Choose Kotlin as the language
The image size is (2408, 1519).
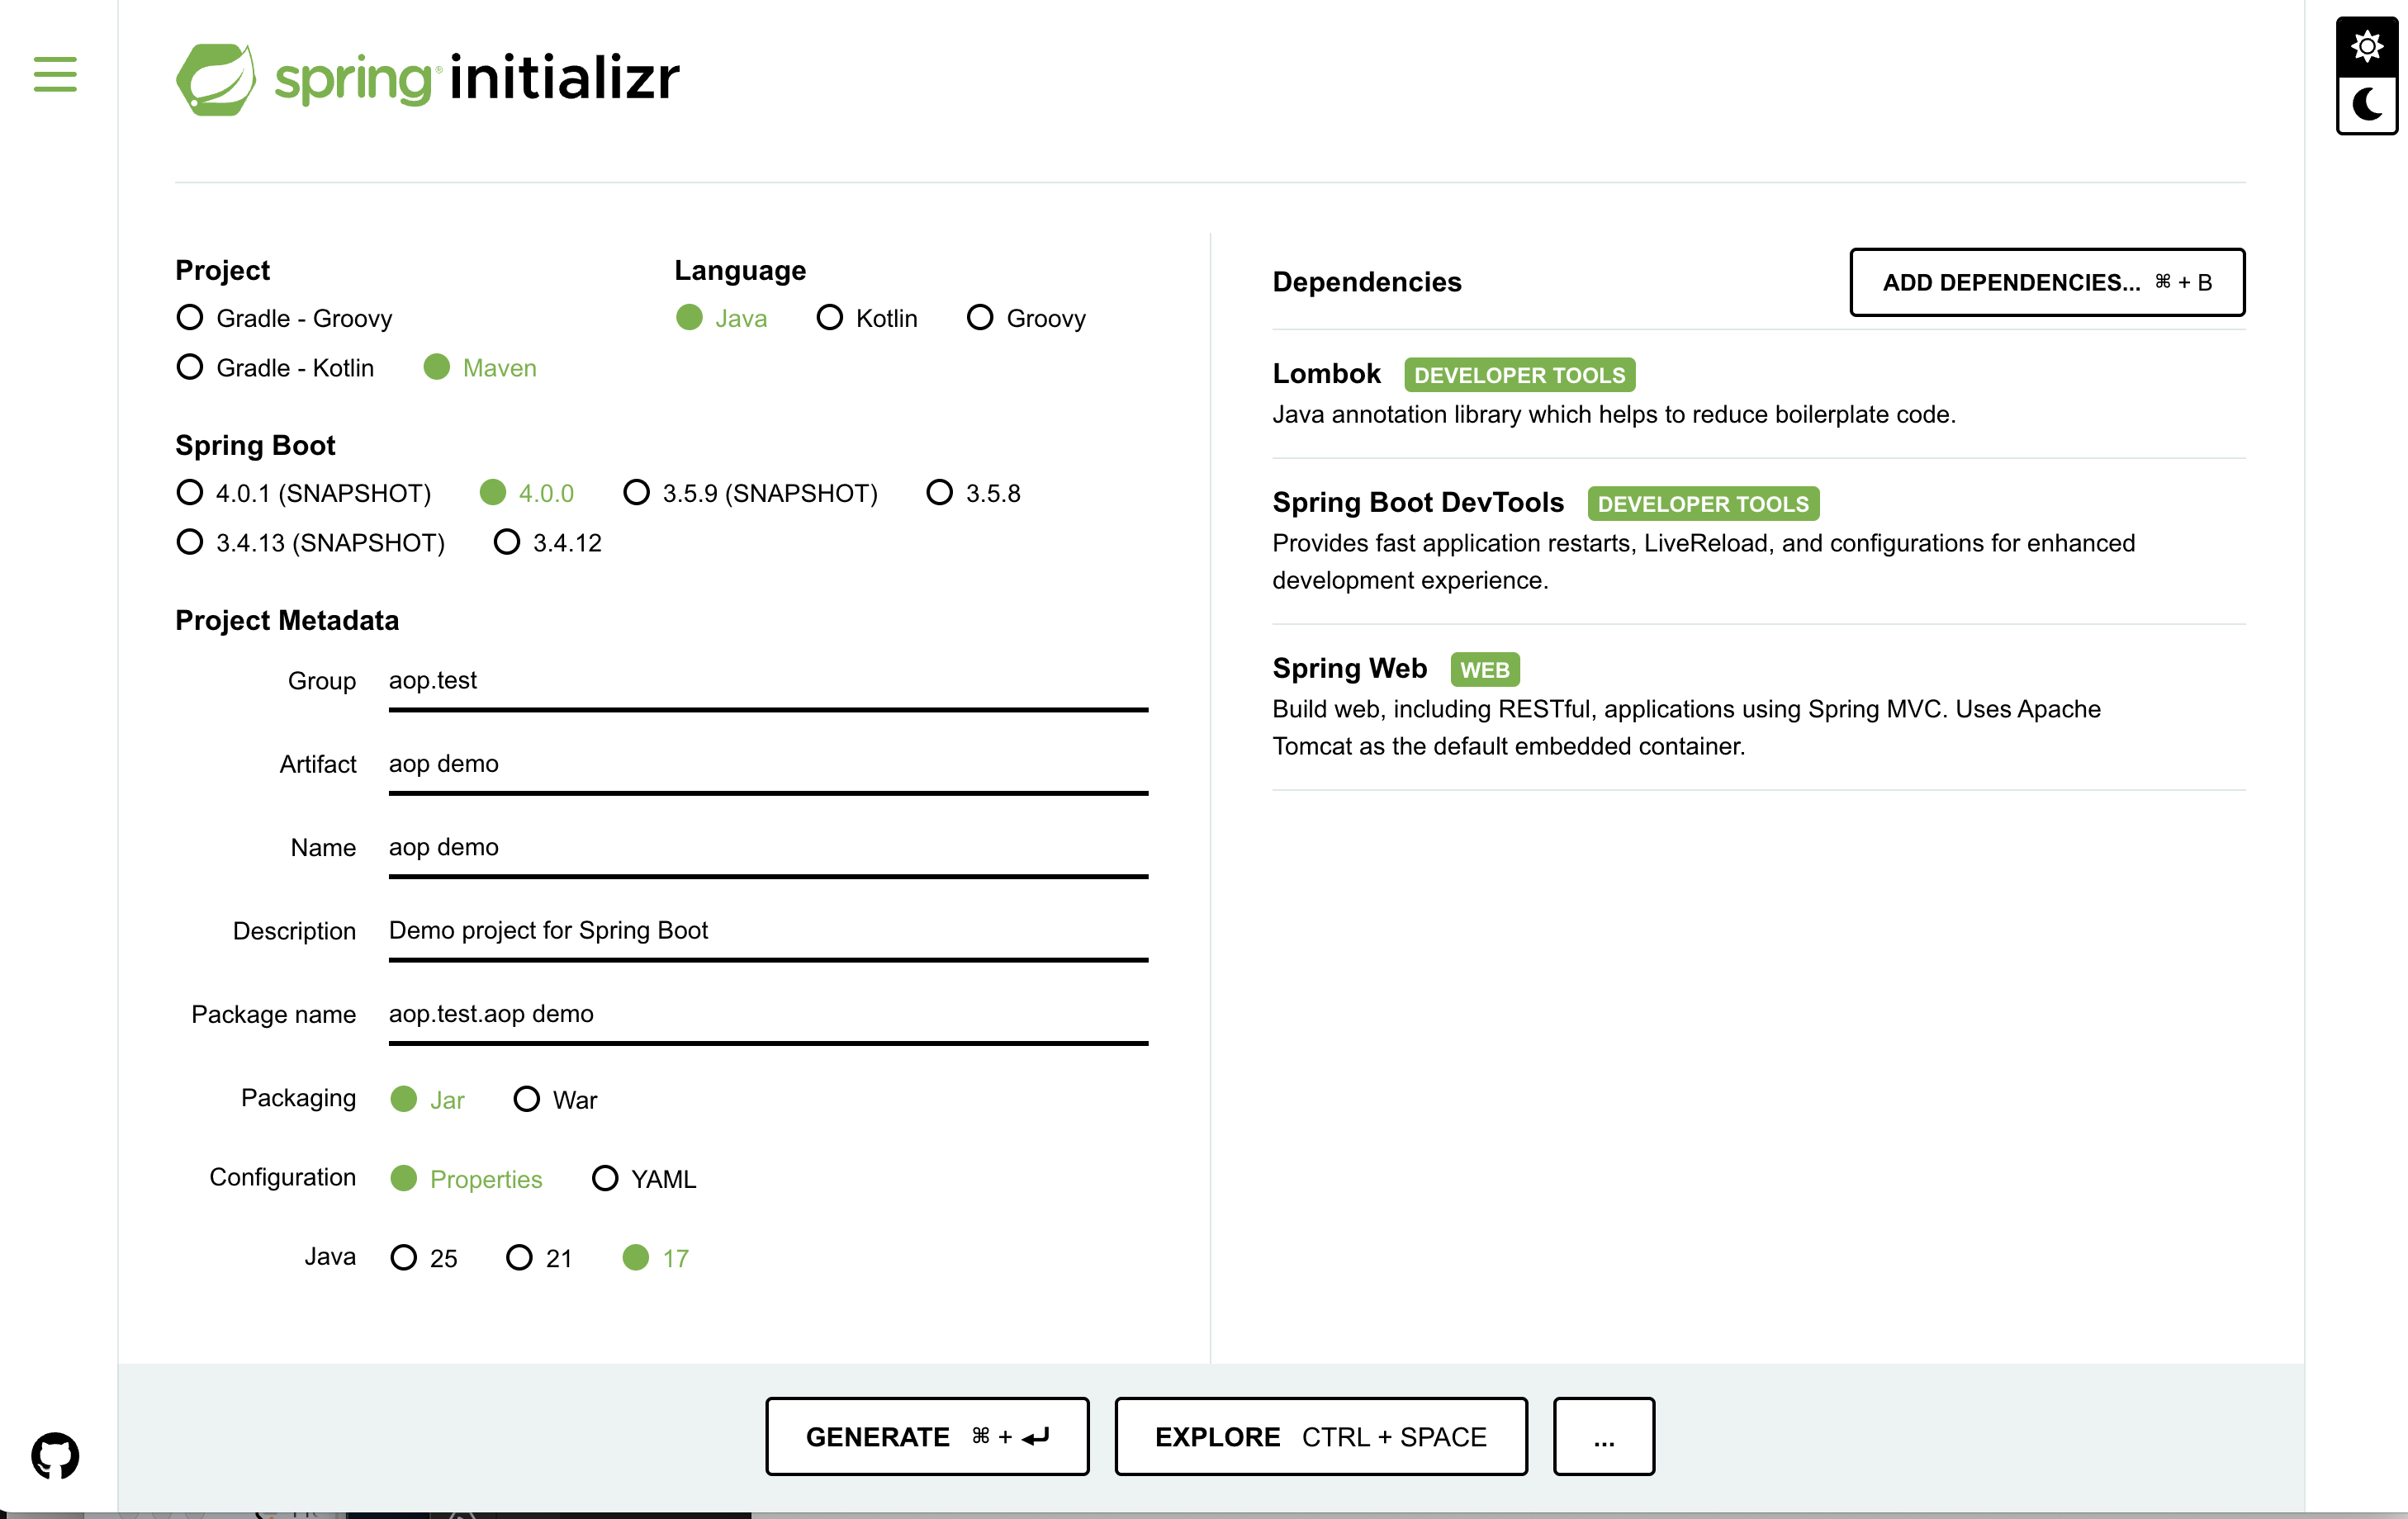pos(829,318)
